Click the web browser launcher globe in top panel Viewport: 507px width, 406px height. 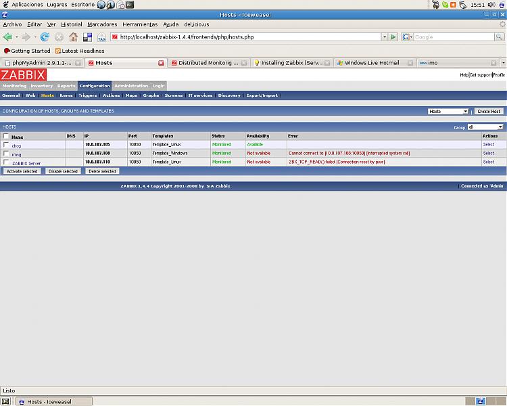[101, 5]
